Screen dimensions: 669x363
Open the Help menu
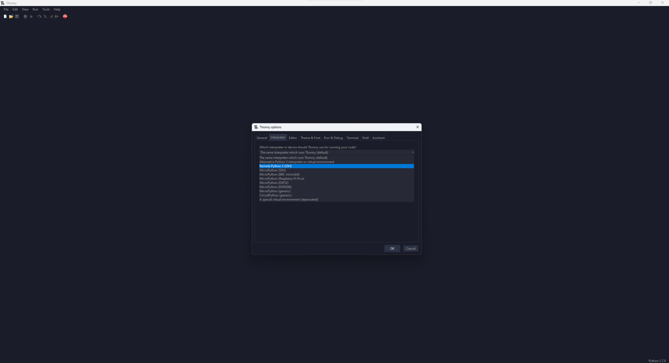[57, 9]
